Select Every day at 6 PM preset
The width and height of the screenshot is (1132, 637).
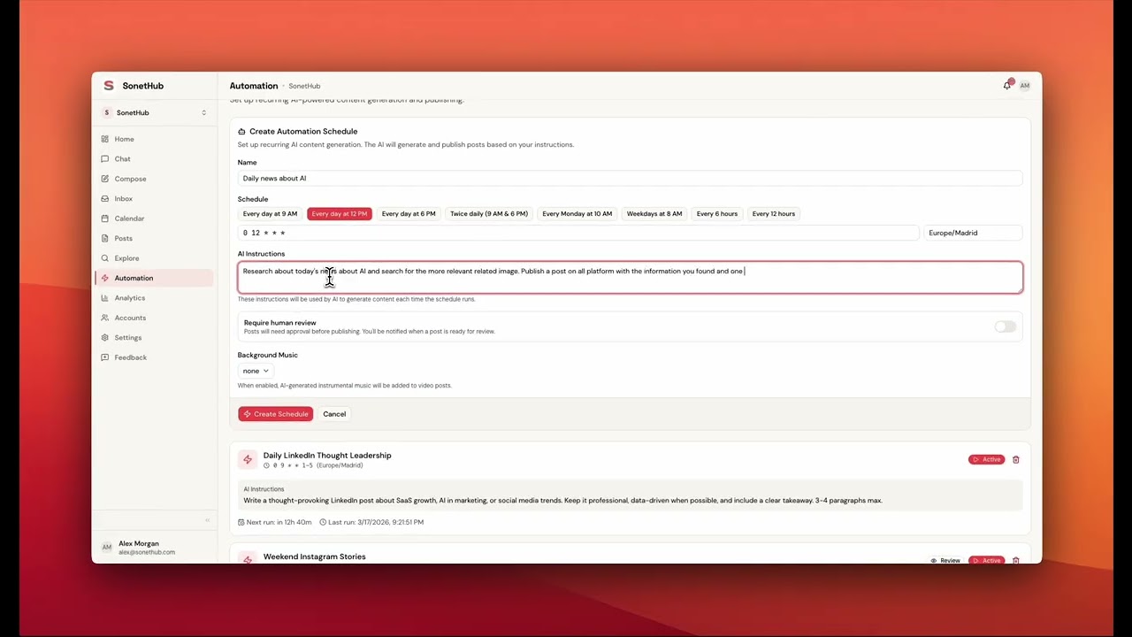pyautogui.click(x=409, y=213)
